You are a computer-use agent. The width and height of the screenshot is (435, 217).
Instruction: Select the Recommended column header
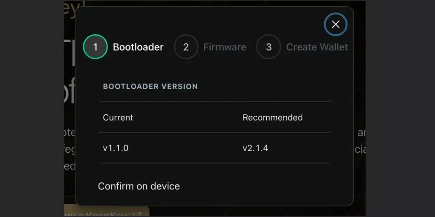click(273, 117)
